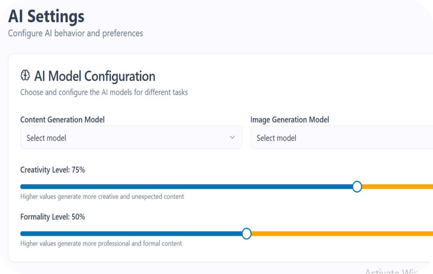Click the orange portion of Creativity slider track

tap(397, 187)
